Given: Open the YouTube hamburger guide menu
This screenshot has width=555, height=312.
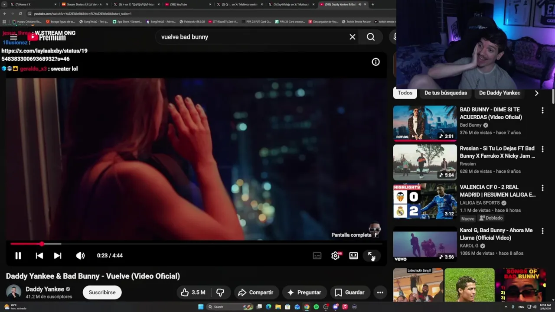Looking at the screenshot, I should click(13, 37).
